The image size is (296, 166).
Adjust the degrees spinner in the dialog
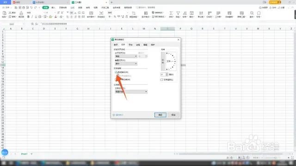click(166, 75)
